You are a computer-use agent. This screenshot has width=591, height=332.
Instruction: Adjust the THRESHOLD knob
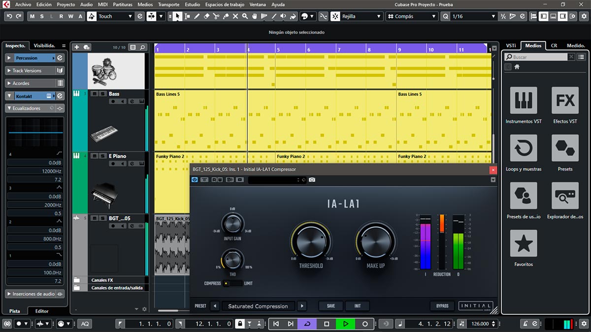[x=311, y=241]
